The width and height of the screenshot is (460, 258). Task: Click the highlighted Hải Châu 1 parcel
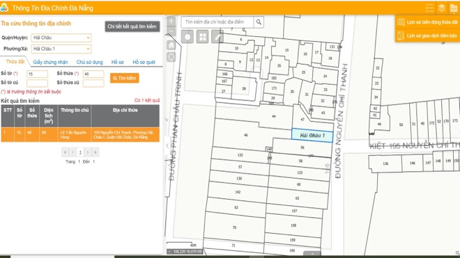tap(312, 136)
